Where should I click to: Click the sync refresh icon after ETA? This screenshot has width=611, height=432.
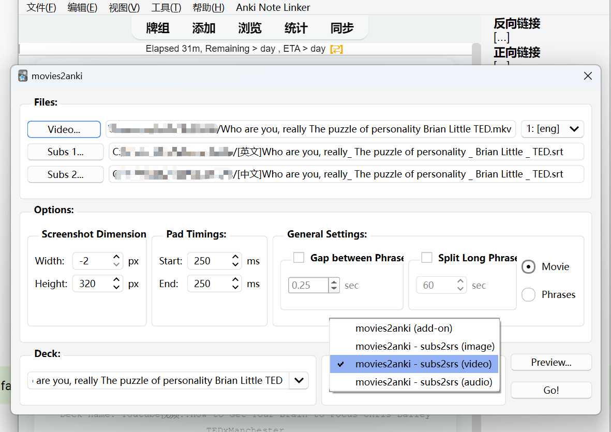point(336,49)
